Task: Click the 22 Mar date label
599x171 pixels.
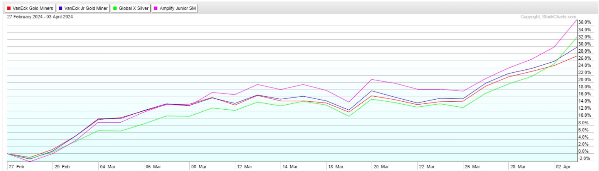Action: 427,167
